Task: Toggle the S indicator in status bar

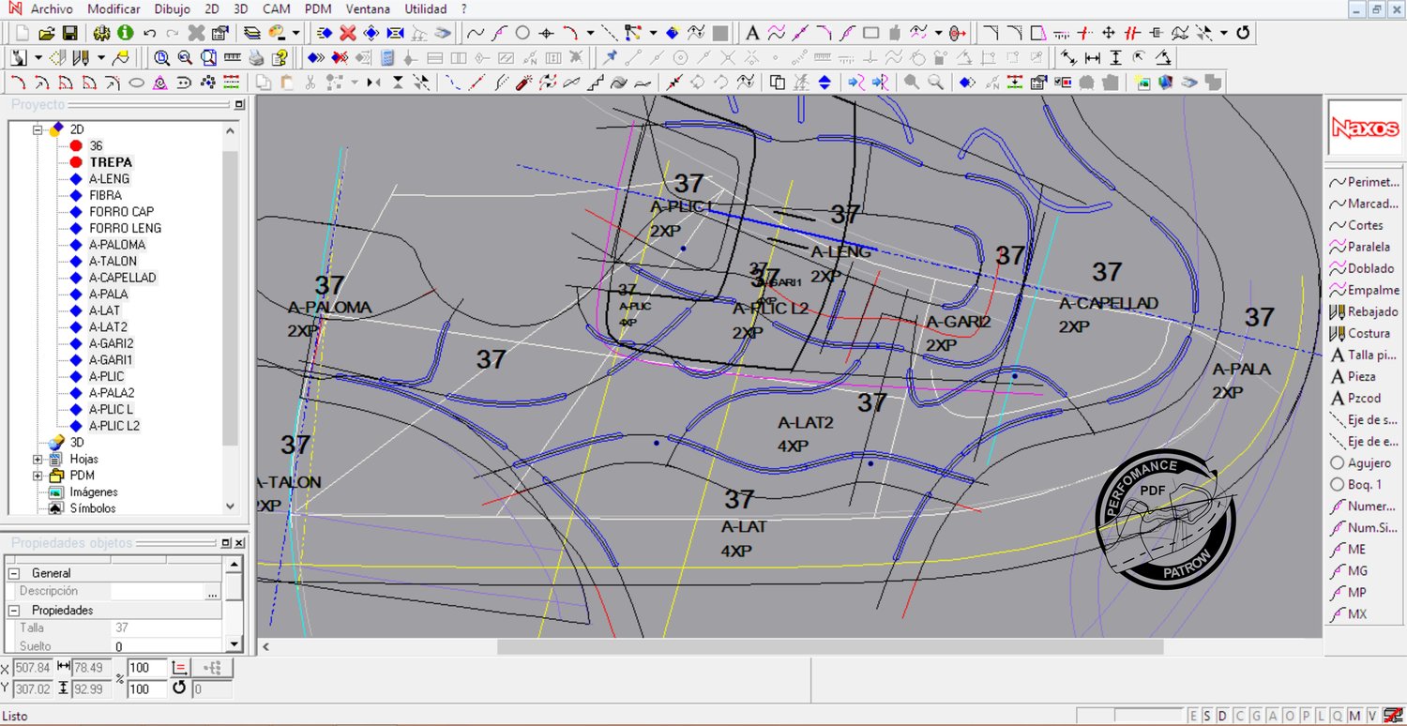Action: tap(1207, 716)
